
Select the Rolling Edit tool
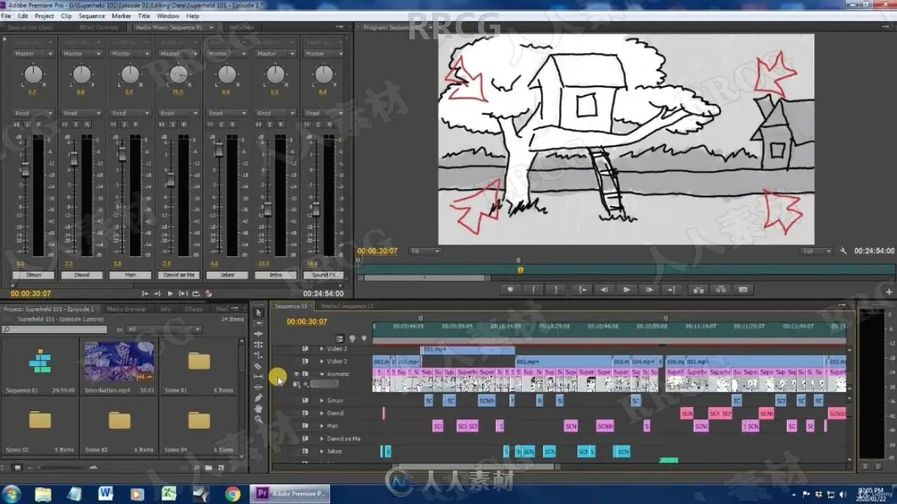tap(259, 344)
